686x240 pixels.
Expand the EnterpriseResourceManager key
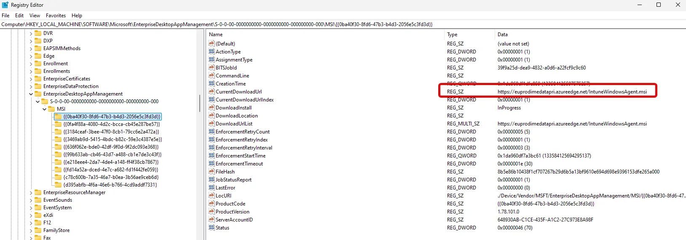pyautogui.click(x=31, y=192)
